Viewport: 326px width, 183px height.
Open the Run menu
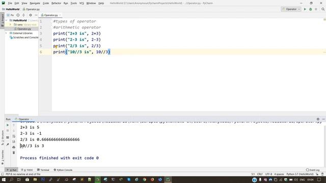[66, 3]
